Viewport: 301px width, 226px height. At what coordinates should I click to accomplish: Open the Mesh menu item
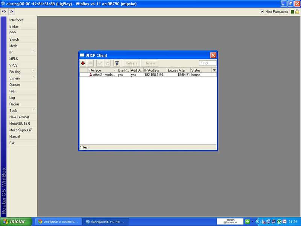[x=21, y=46]
